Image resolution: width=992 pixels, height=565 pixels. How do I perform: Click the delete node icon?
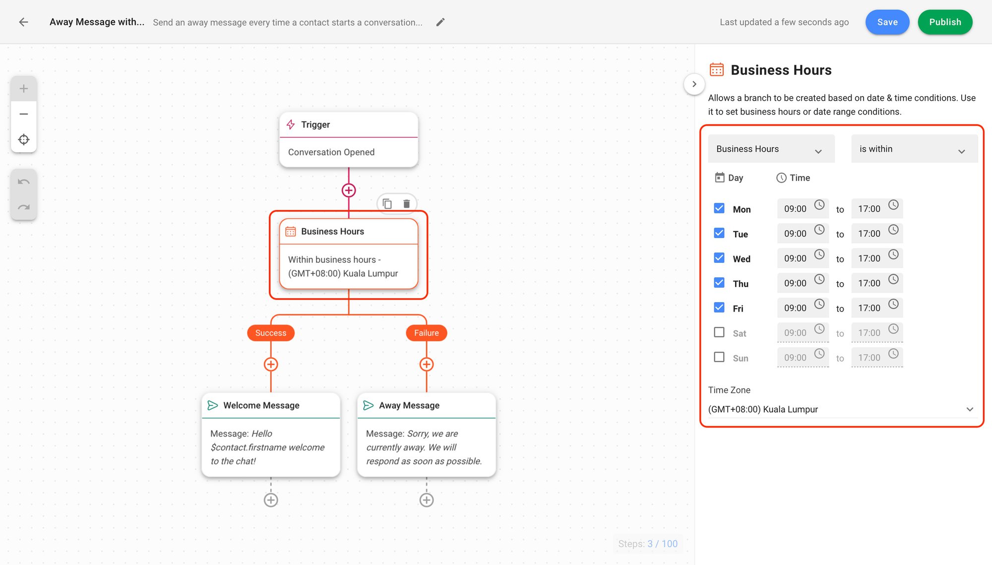406,203
